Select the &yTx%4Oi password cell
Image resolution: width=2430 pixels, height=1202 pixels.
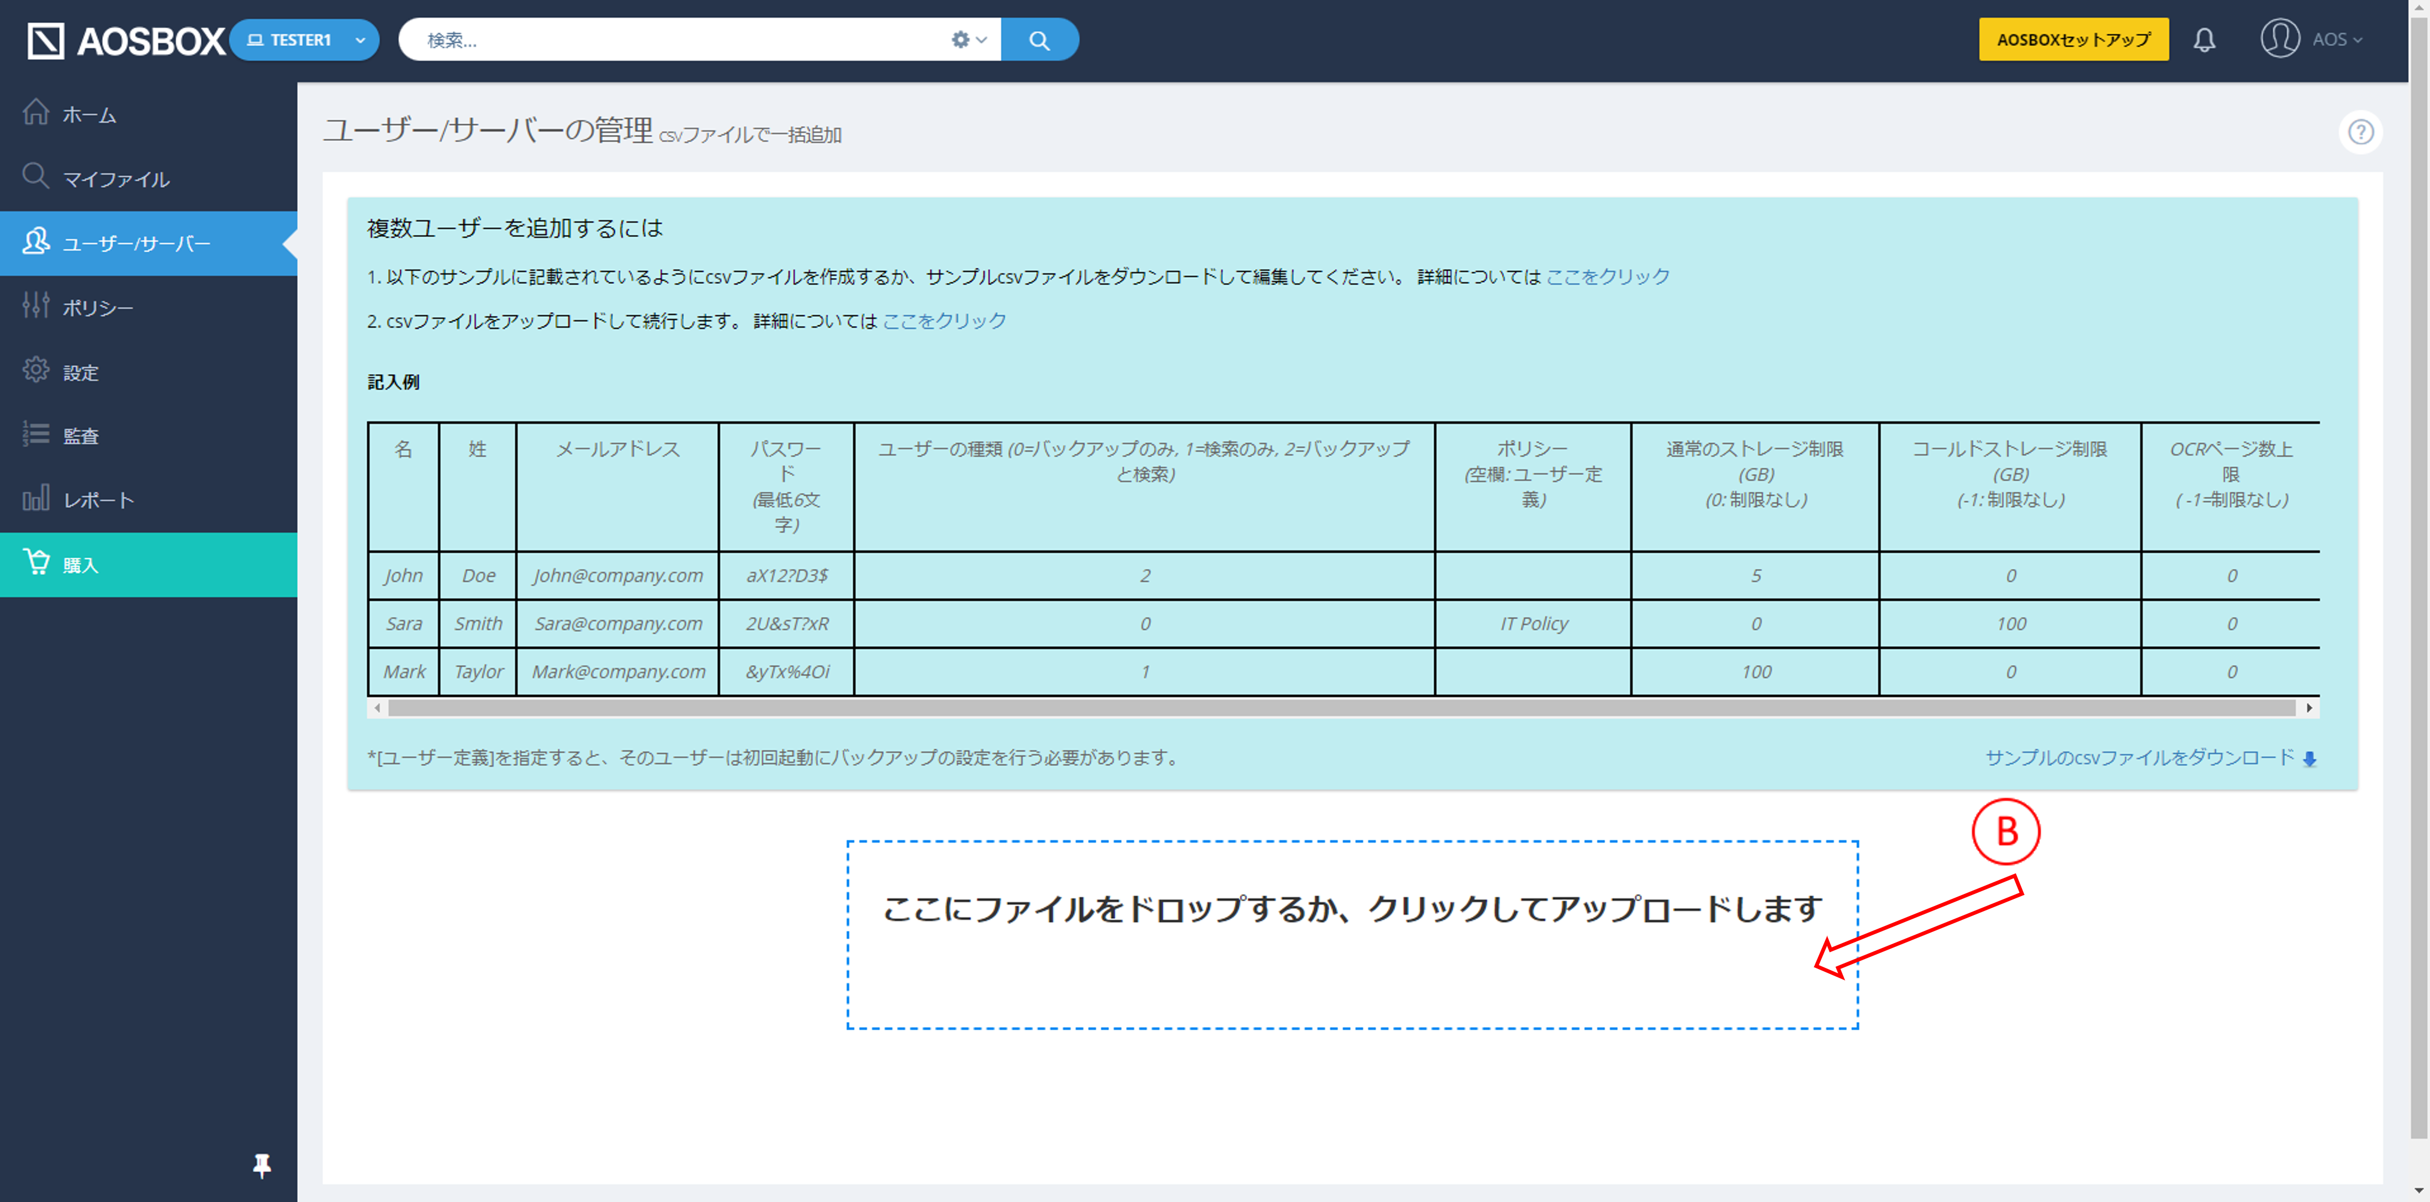[787, 672]
